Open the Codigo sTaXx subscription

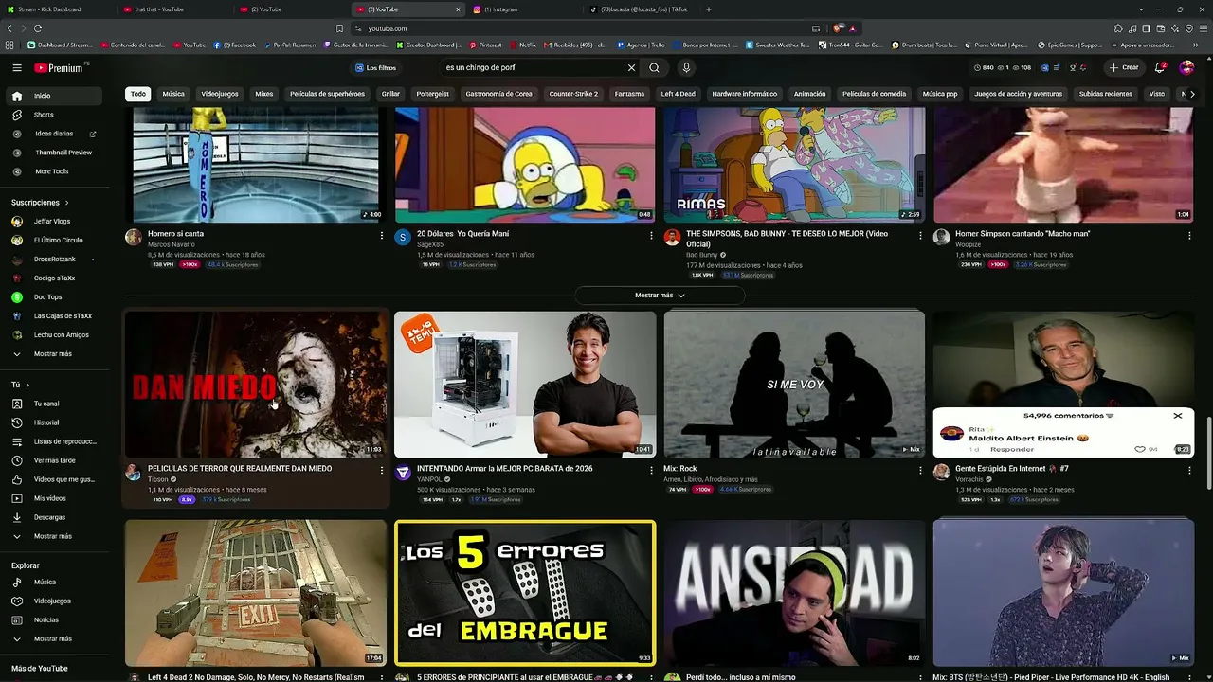pyautogui.click(x=54, y=278)
